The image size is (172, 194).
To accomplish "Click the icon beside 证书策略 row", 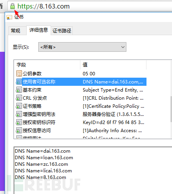I will point(19,106).
